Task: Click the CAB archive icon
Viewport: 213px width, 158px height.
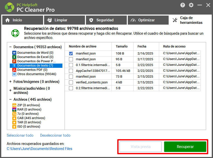Action: (14, 118)
